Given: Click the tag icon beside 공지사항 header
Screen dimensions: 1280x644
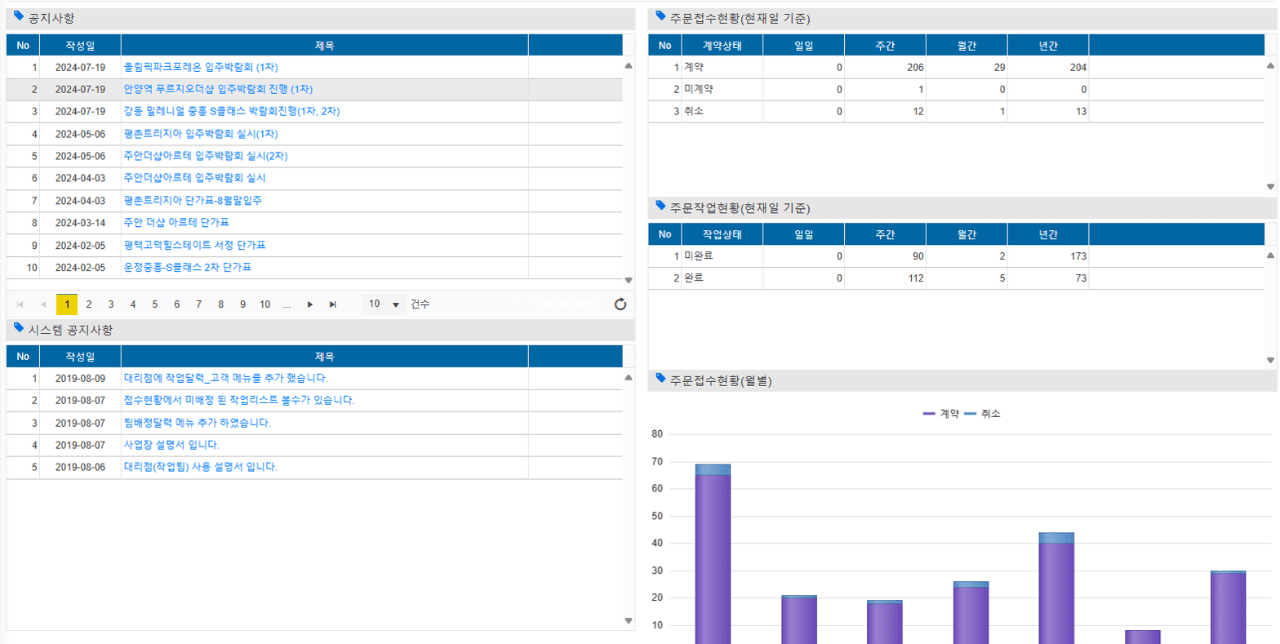Looking at the screenshot, I should (19, 16).
